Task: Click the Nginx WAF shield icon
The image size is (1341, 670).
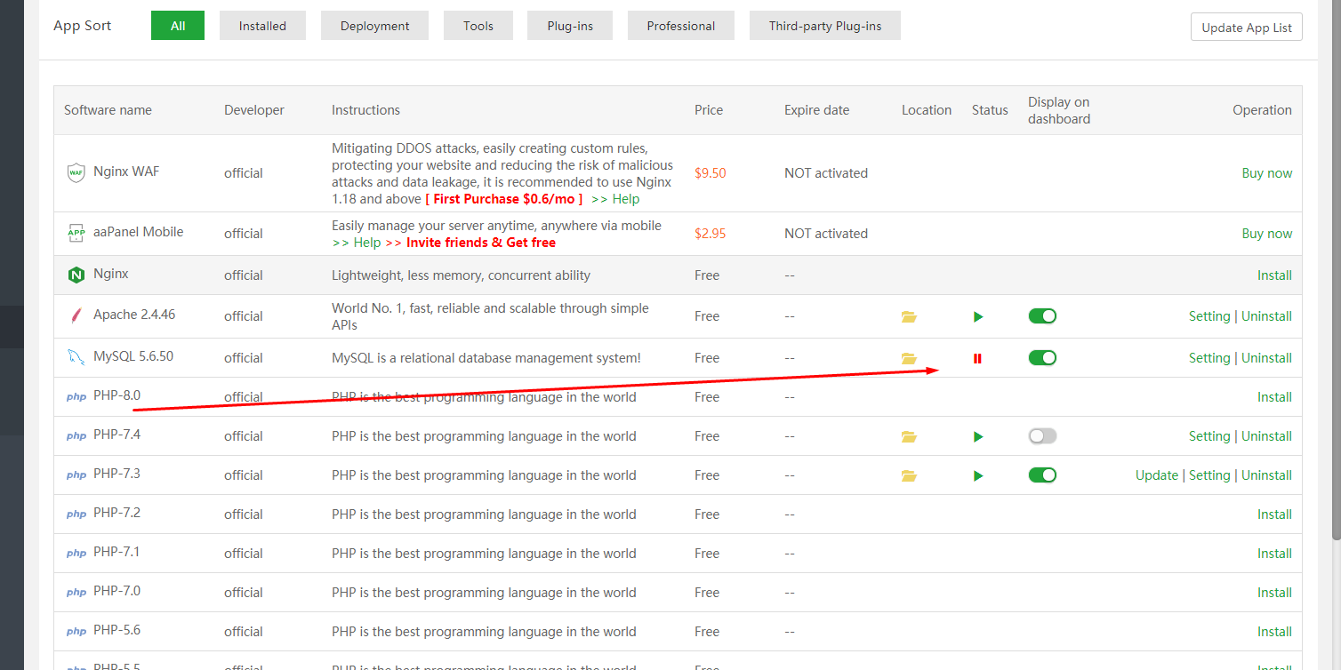Action: coord(76,172)
